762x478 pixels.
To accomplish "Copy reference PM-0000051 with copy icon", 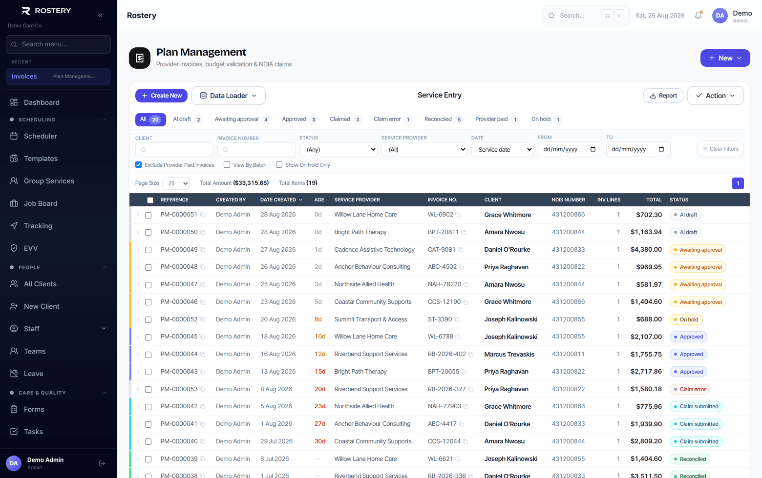I will [x=202, y=215].
